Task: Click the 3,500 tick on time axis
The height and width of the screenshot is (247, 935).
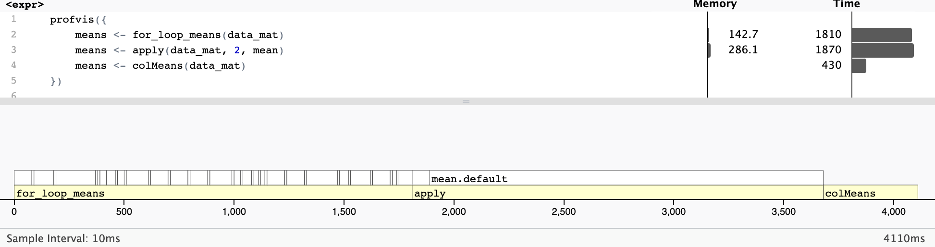Action: (x=783, y=211)
